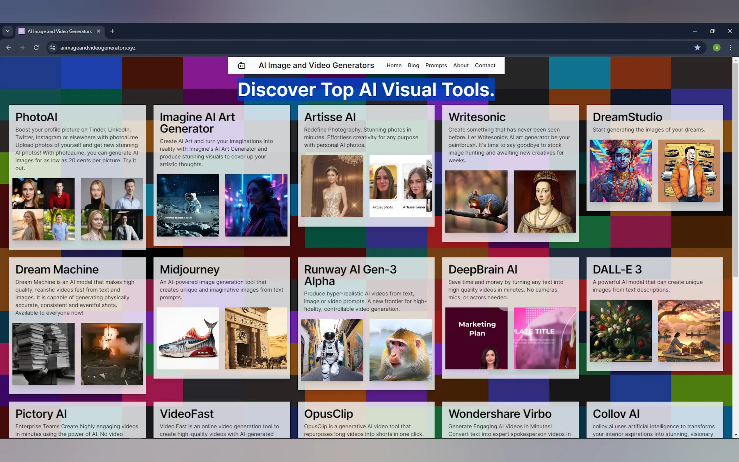This screenshot has width=739, height=462.
Task: Open the Chrome three-dot menu
Action: [x=730, y=48]
